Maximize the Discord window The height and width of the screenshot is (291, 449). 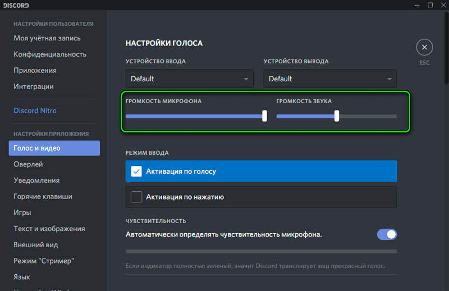coord(430,6)
